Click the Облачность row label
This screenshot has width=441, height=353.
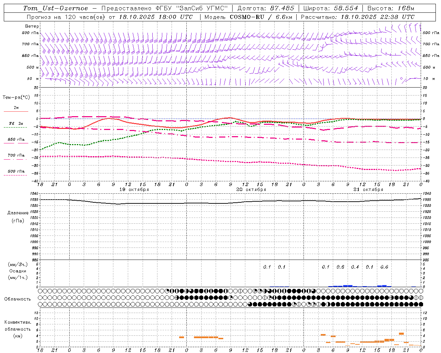[18, 299]
